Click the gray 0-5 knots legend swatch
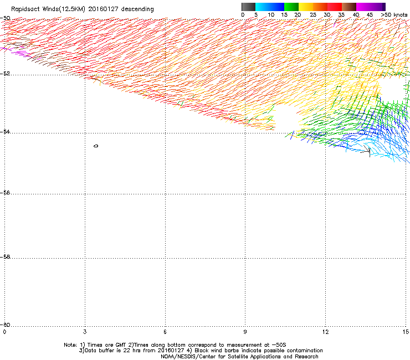The height and width of the screenshot is (360, 410). 248,7
